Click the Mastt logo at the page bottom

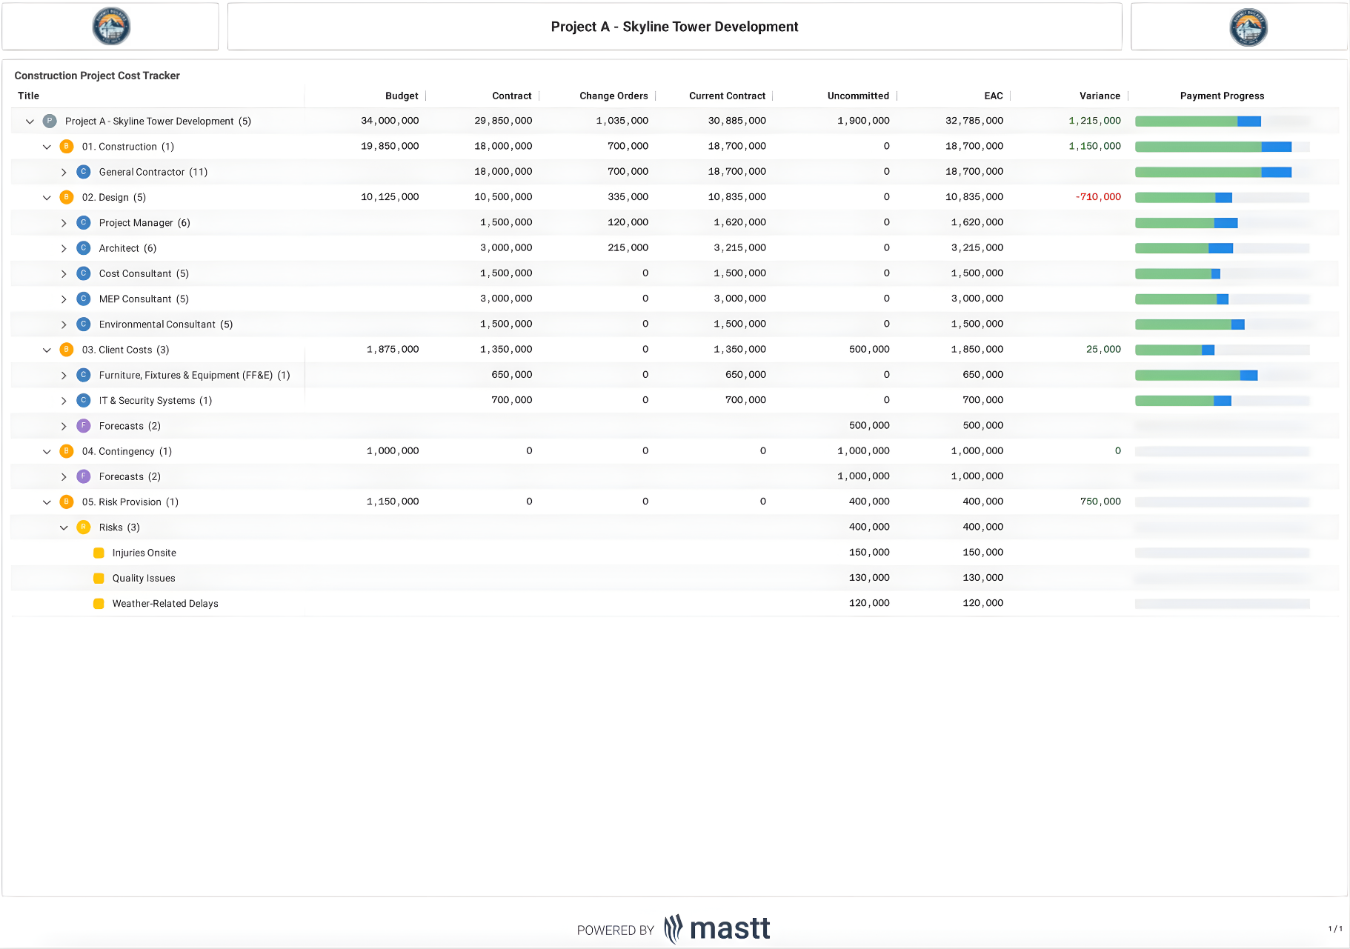(716, 928)
